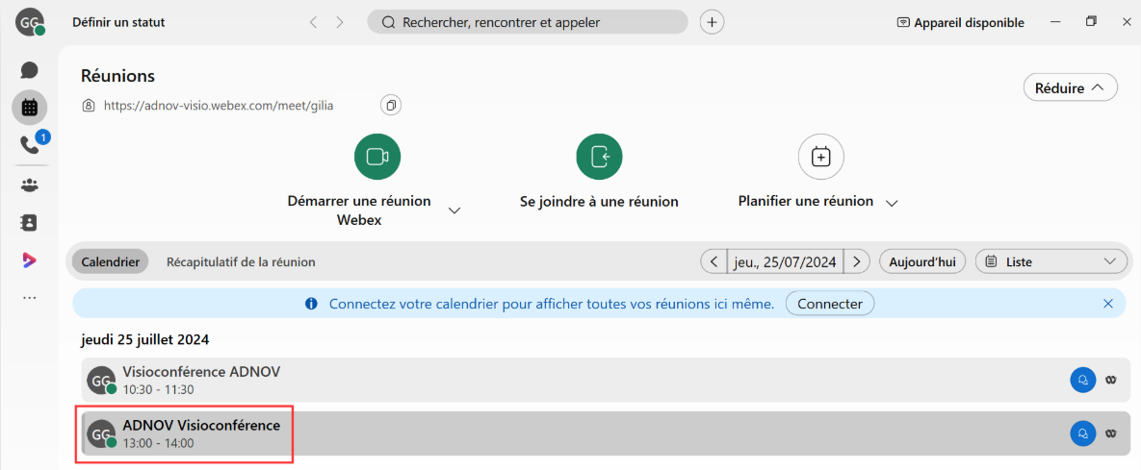Image resolution: width=1141 pixels, height=470 pixels.
Task: Click GG avatar on the 10:30 meeting row
Action: click(101, 380)
